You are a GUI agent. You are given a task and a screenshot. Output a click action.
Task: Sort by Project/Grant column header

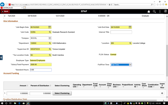(127, 85)
